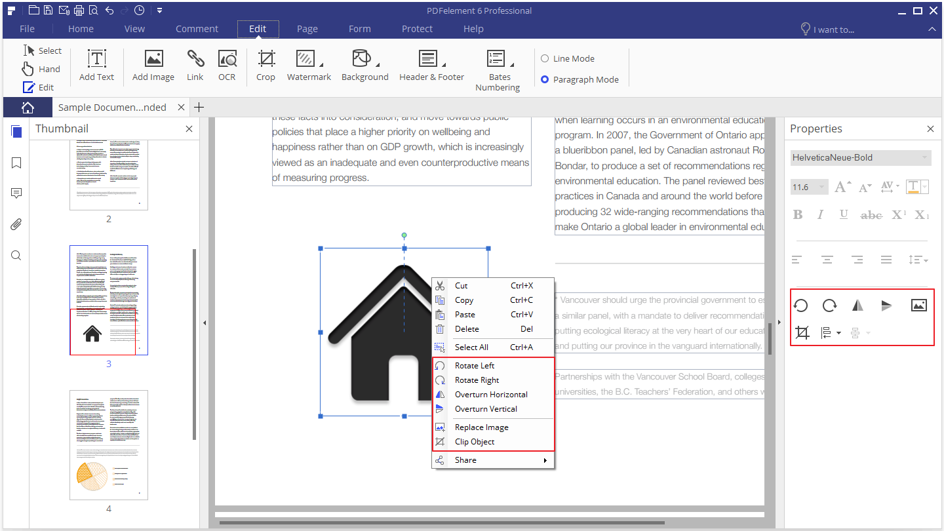Click the Save icon in title bar
This screenshot has width=944, height=531.
pos(48,10)
